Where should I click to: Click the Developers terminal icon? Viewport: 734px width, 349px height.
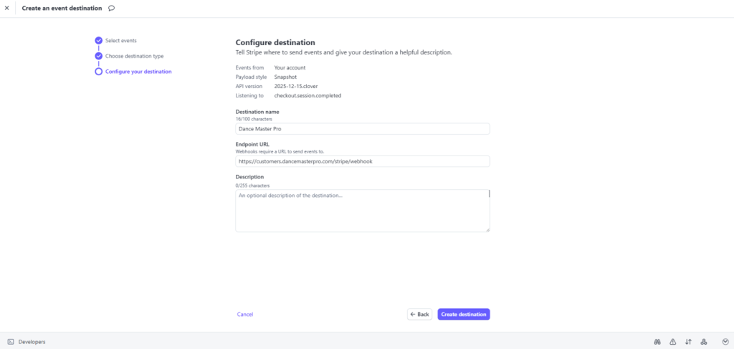point(10,342)
